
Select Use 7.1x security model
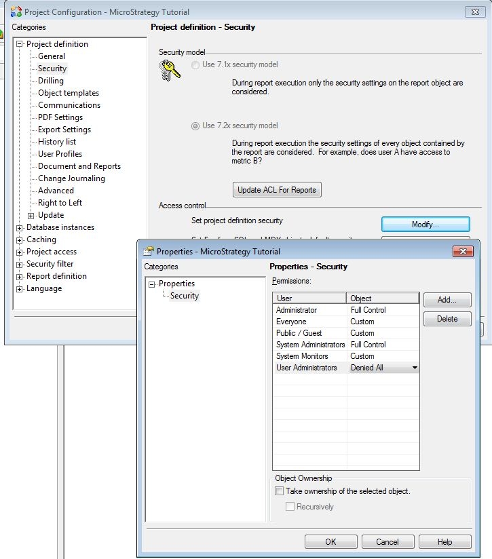(195, 65)
